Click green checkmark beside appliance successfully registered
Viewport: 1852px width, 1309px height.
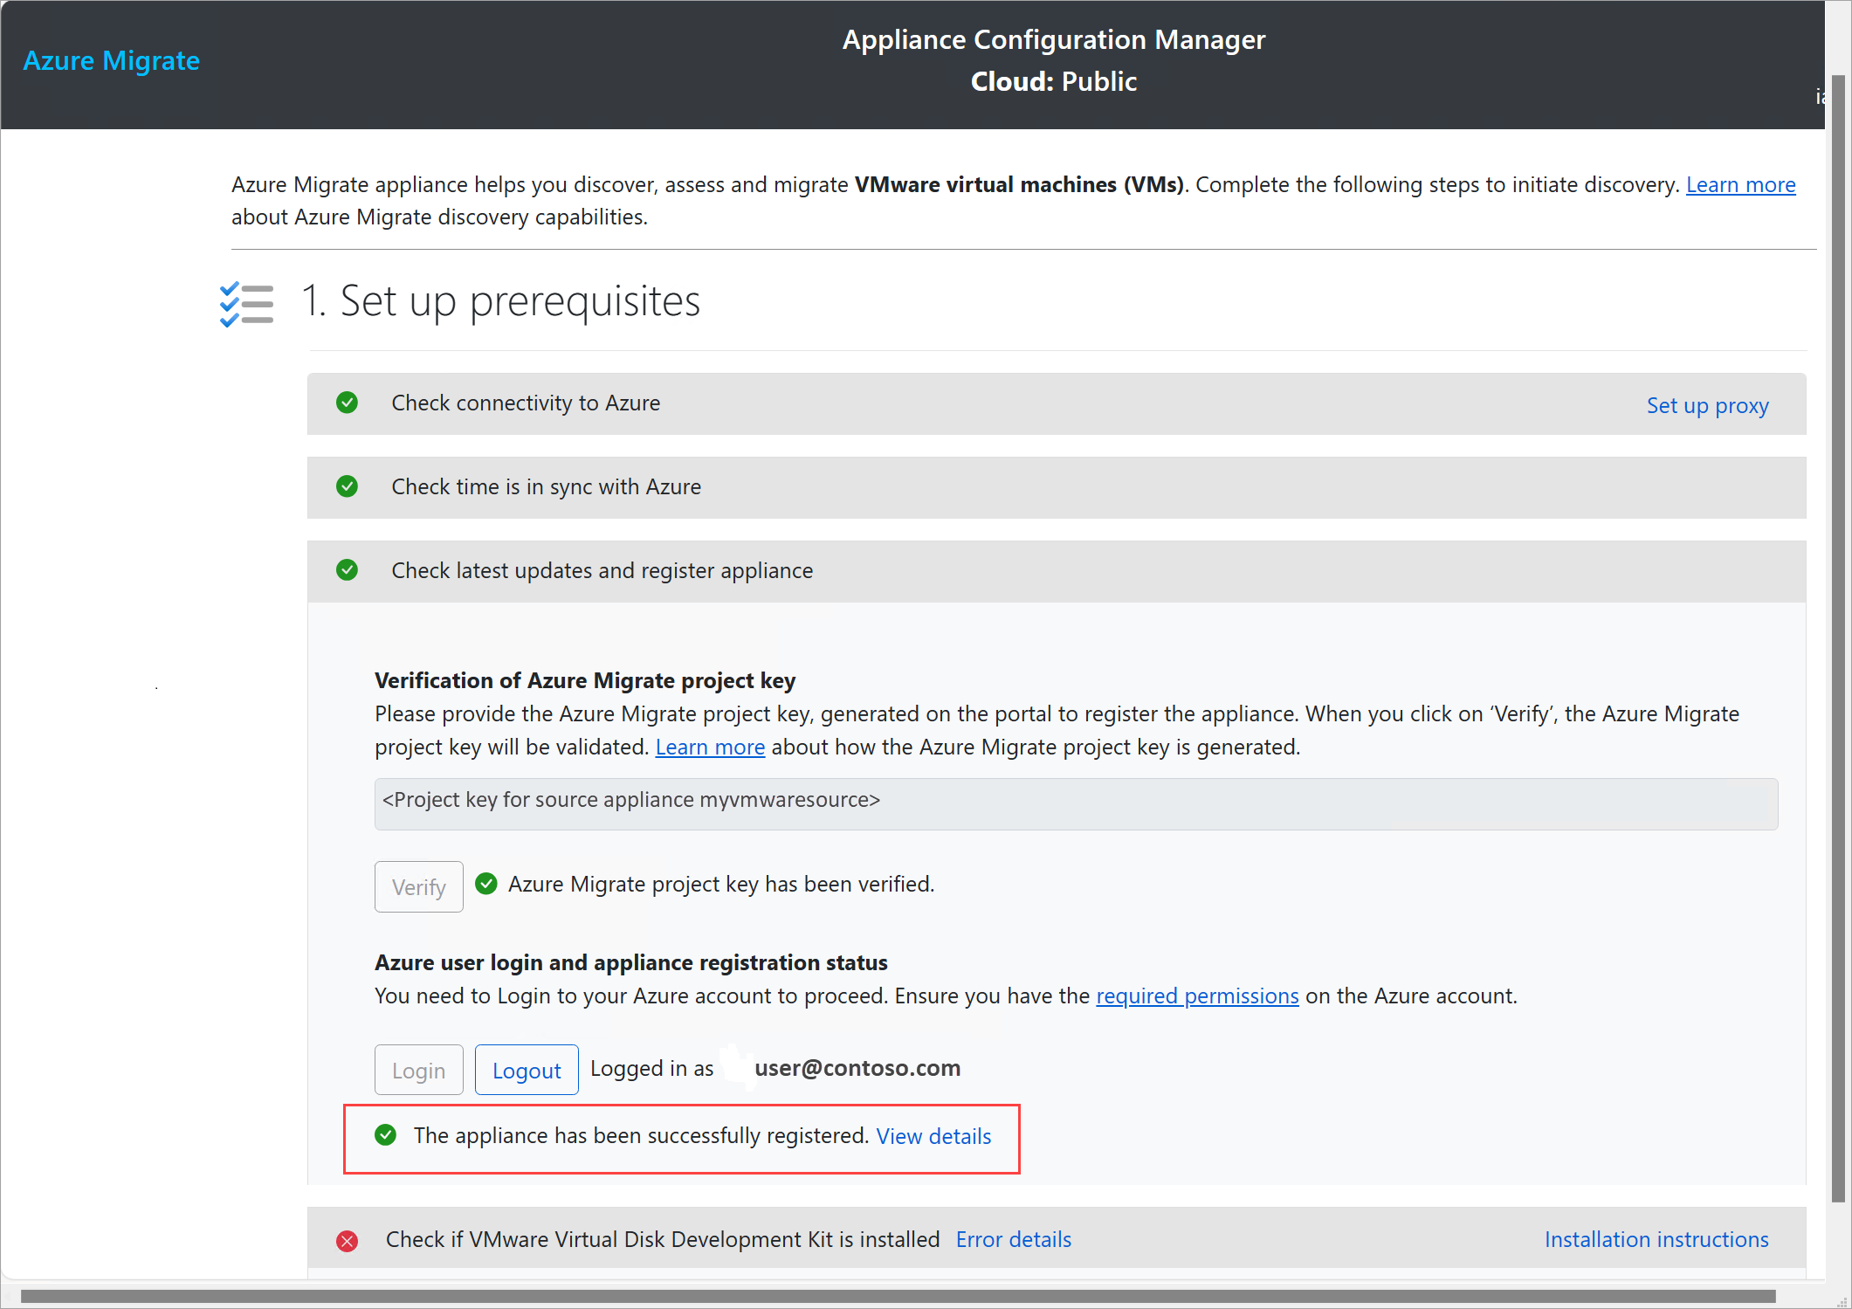385,1135
